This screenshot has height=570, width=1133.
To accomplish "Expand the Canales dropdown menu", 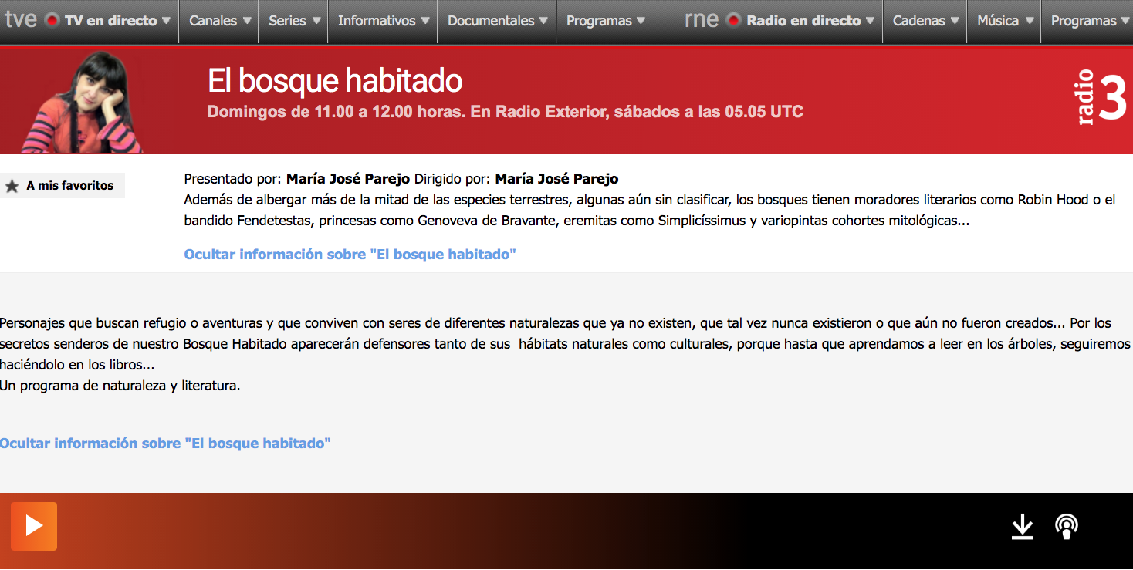I will 220,21.
